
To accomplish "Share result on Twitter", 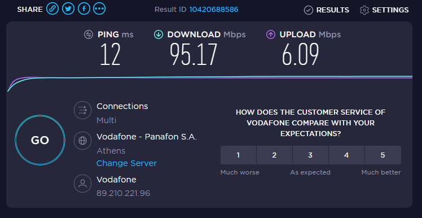I will click(x=68, y=9).
